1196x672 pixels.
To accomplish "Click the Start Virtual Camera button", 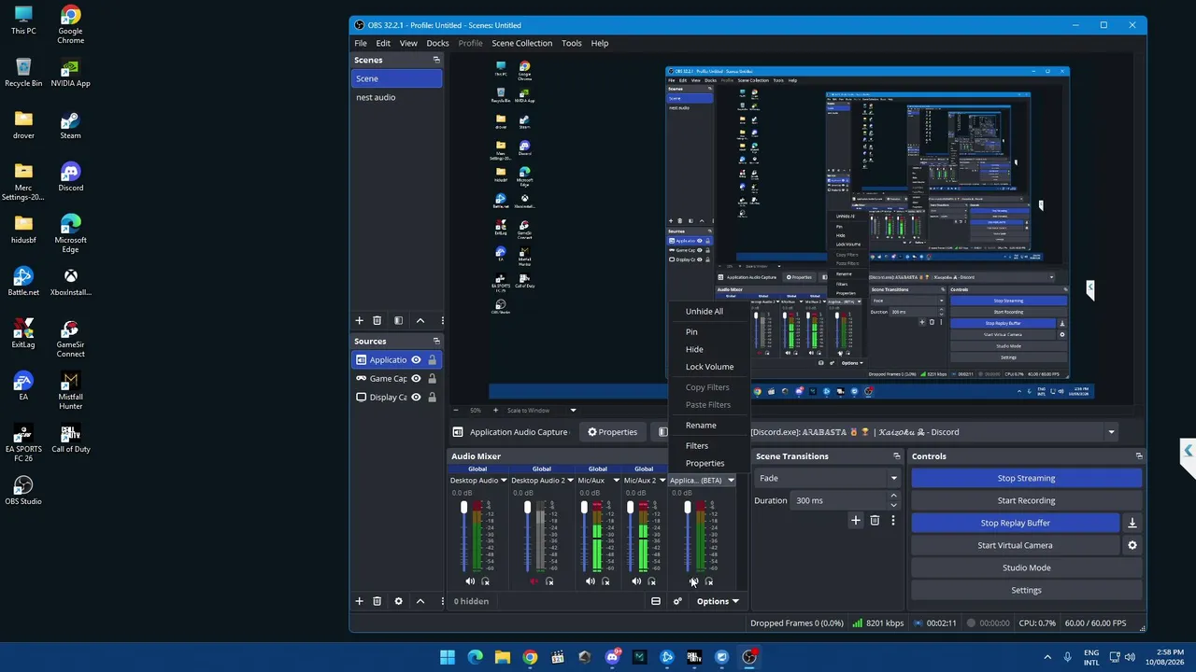I will [x=1016, y=545].
